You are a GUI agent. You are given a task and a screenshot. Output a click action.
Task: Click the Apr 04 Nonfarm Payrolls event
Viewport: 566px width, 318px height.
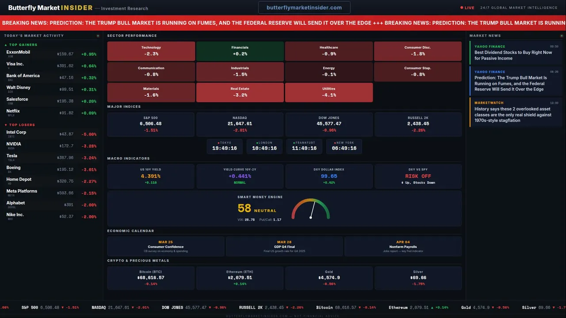[403, 246]
